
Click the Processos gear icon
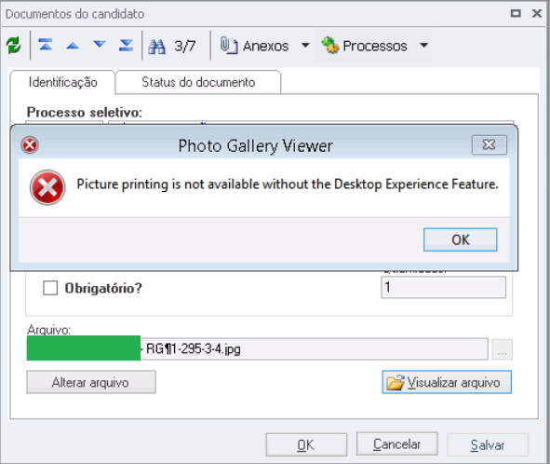329,46
